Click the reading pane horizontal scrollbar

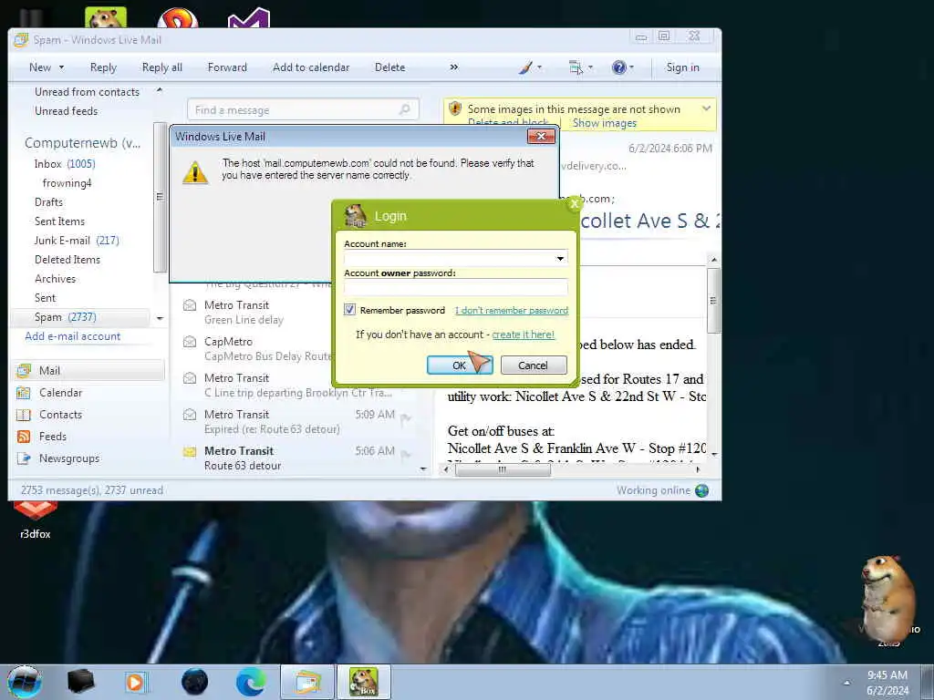pos(503,469)
